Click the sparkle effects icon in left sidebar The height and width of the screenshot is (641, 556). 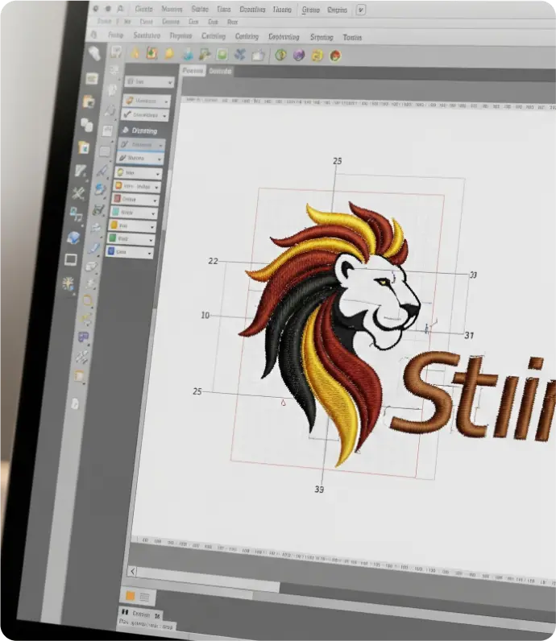coord(70,283)
